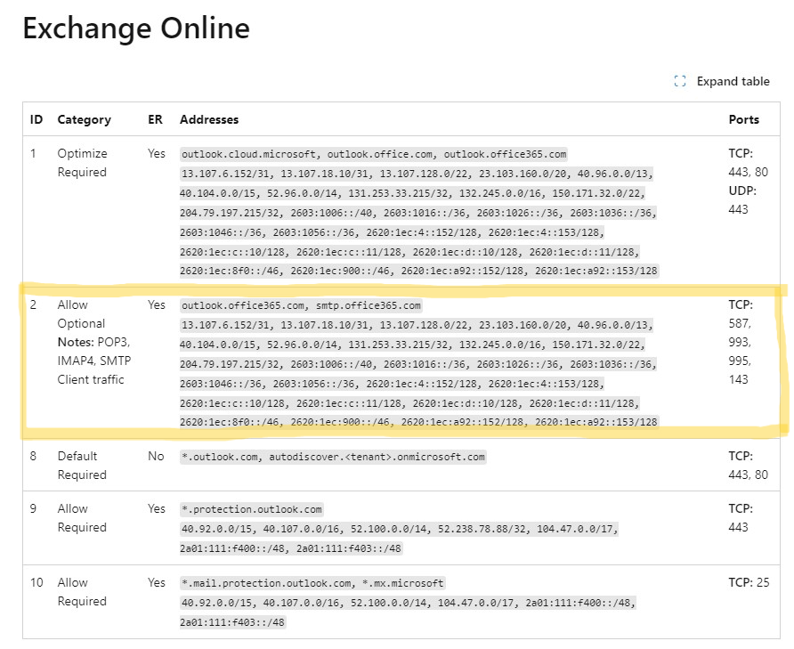
Task: Click the Allow Optional category text
Action: (81, 314)
